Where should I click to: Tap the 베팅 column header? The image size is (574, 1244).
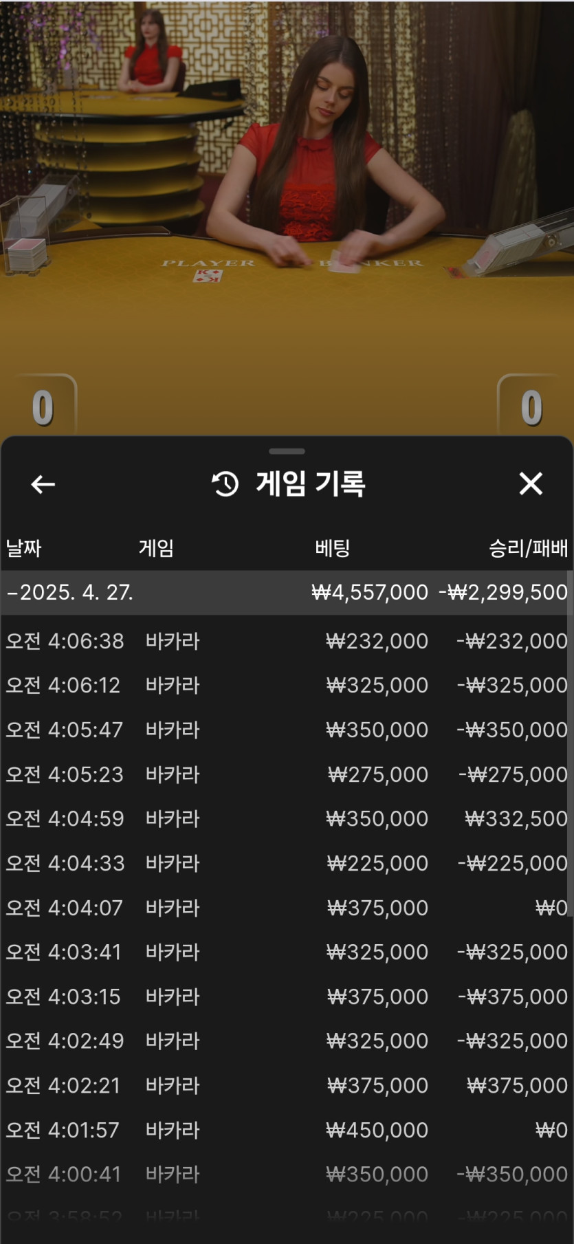coord(333,548)
